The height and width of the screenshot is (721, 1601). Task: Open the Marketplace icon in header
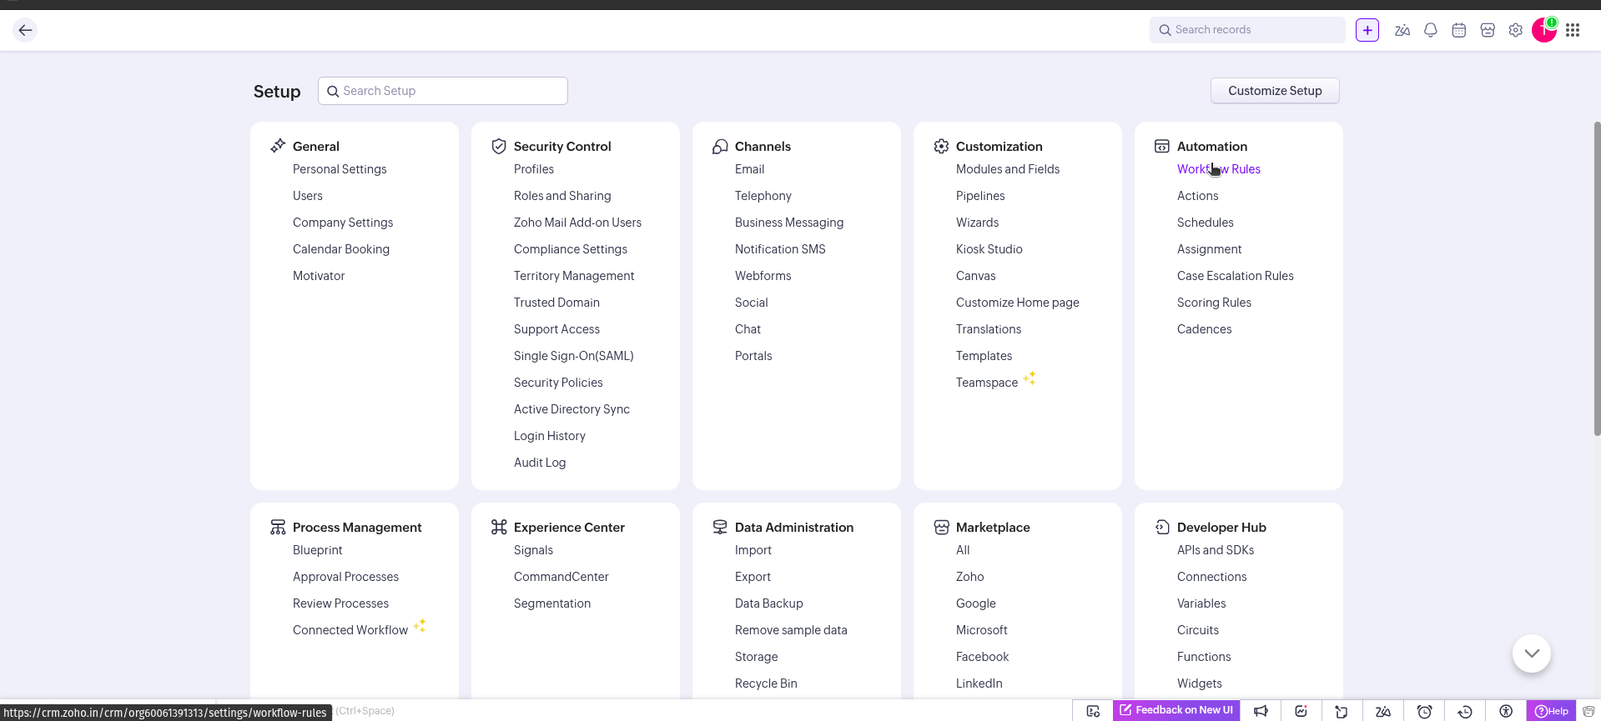click(x=1488, y=31)
